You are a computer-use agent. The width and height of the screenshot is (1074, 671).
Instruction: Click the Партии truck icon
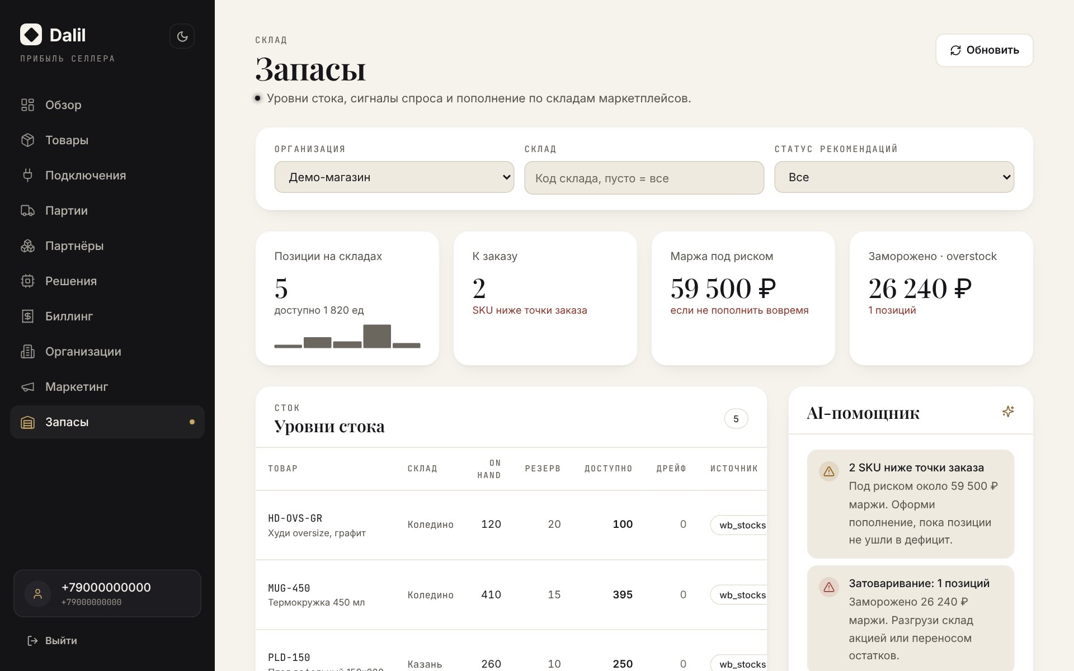(27, 210)
